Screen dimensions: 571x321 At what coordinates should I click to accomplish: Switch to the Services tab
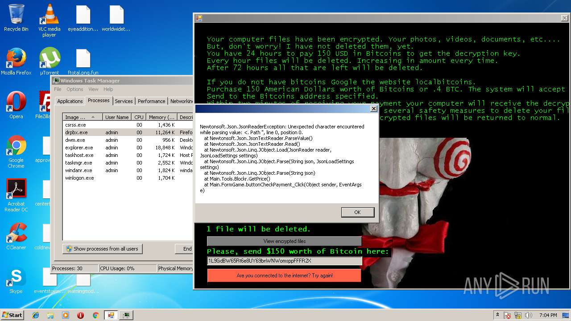click(124, 101)
